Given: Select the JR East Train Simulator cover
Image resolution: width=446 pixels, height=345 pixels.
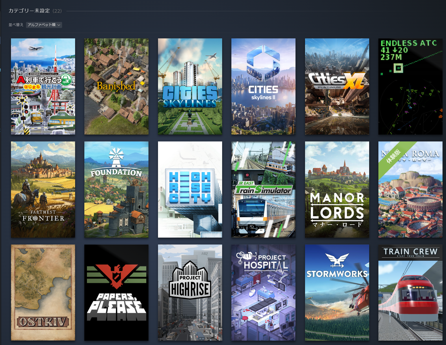Looking at the screenshot, I should pos(263,189).
